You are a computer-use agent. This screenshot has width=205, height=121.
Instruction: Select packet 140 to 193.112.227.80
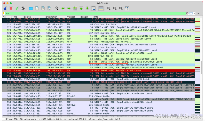click(x=98, y=79)
